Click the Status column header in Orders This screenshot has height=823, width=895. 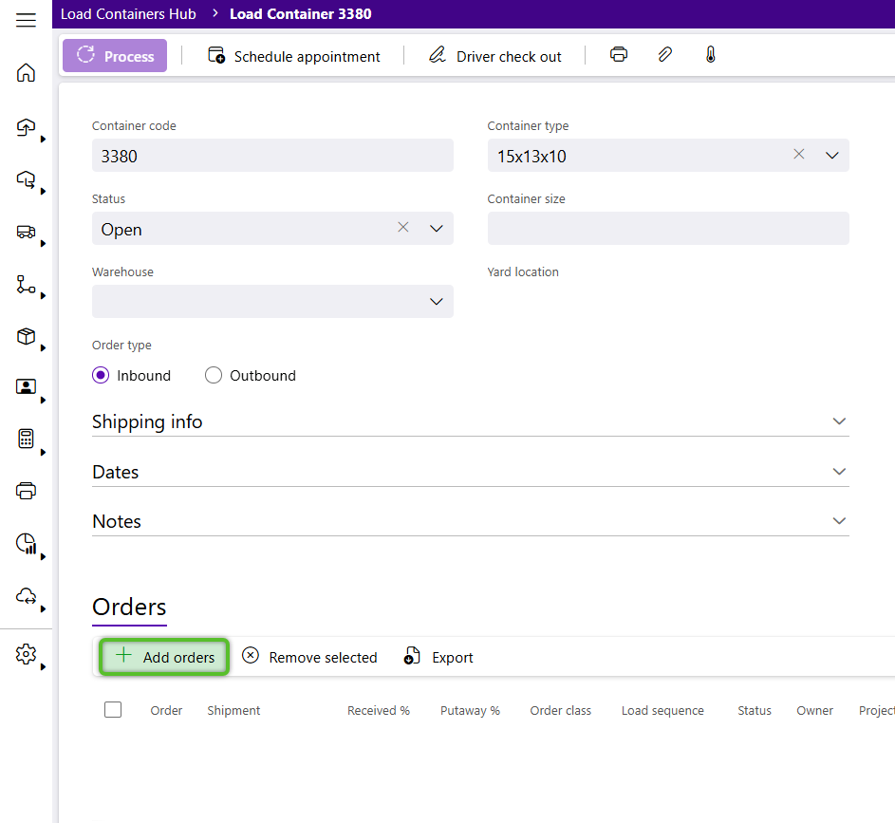(x=754, y=711)
